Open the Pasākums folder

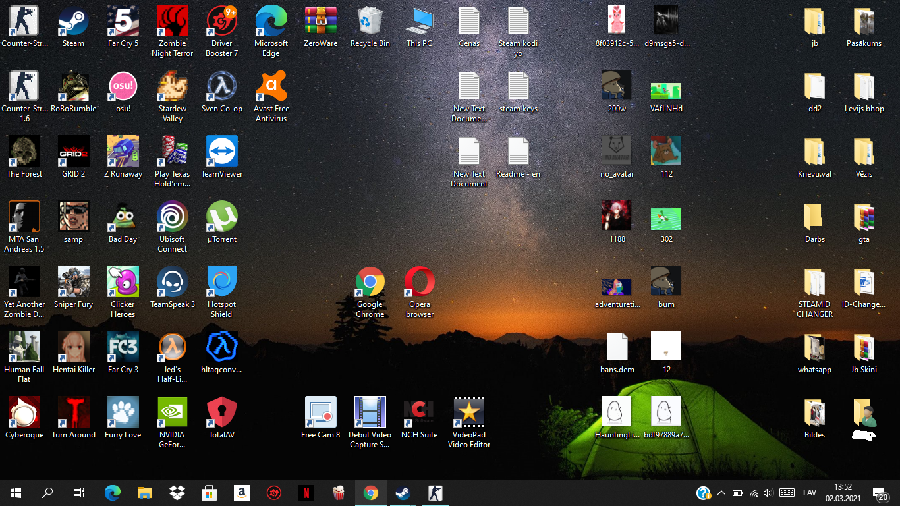(864, 27)
